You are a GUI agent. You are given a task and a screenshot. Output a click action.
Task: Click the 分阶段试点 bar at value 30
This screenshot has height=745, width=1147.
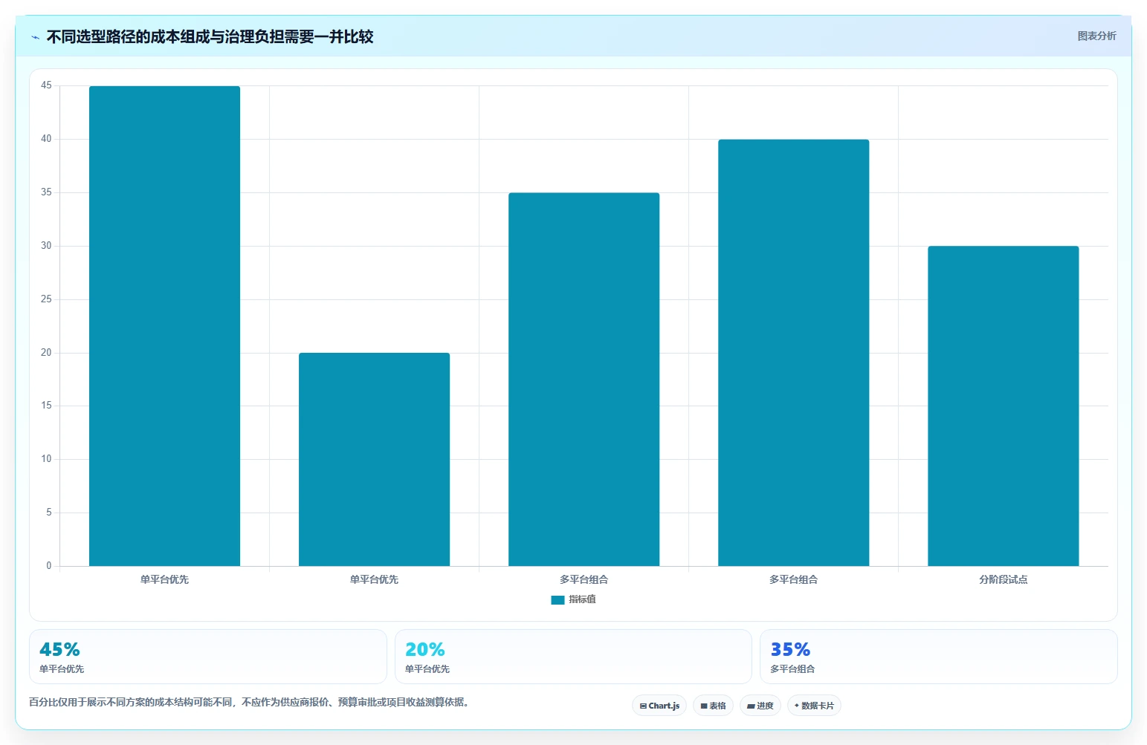point(1003,406)
